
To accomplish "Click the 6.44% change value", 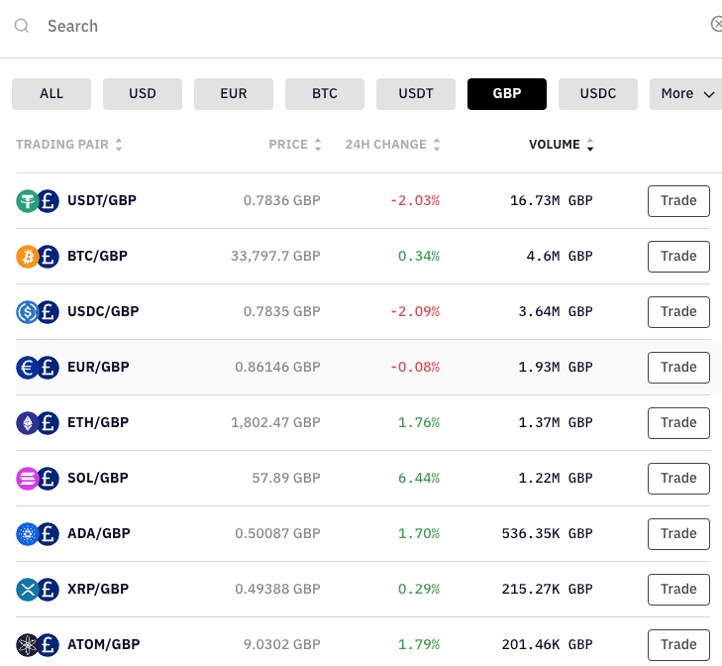I will point(419,478).
